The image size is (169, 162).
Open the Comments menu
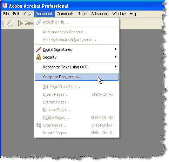pos(65,14)
